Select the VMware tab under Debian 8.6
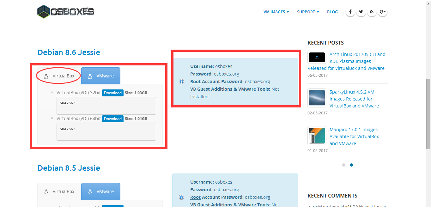The height and width of the screenshot is (207, 431). [x=101, y=76]
